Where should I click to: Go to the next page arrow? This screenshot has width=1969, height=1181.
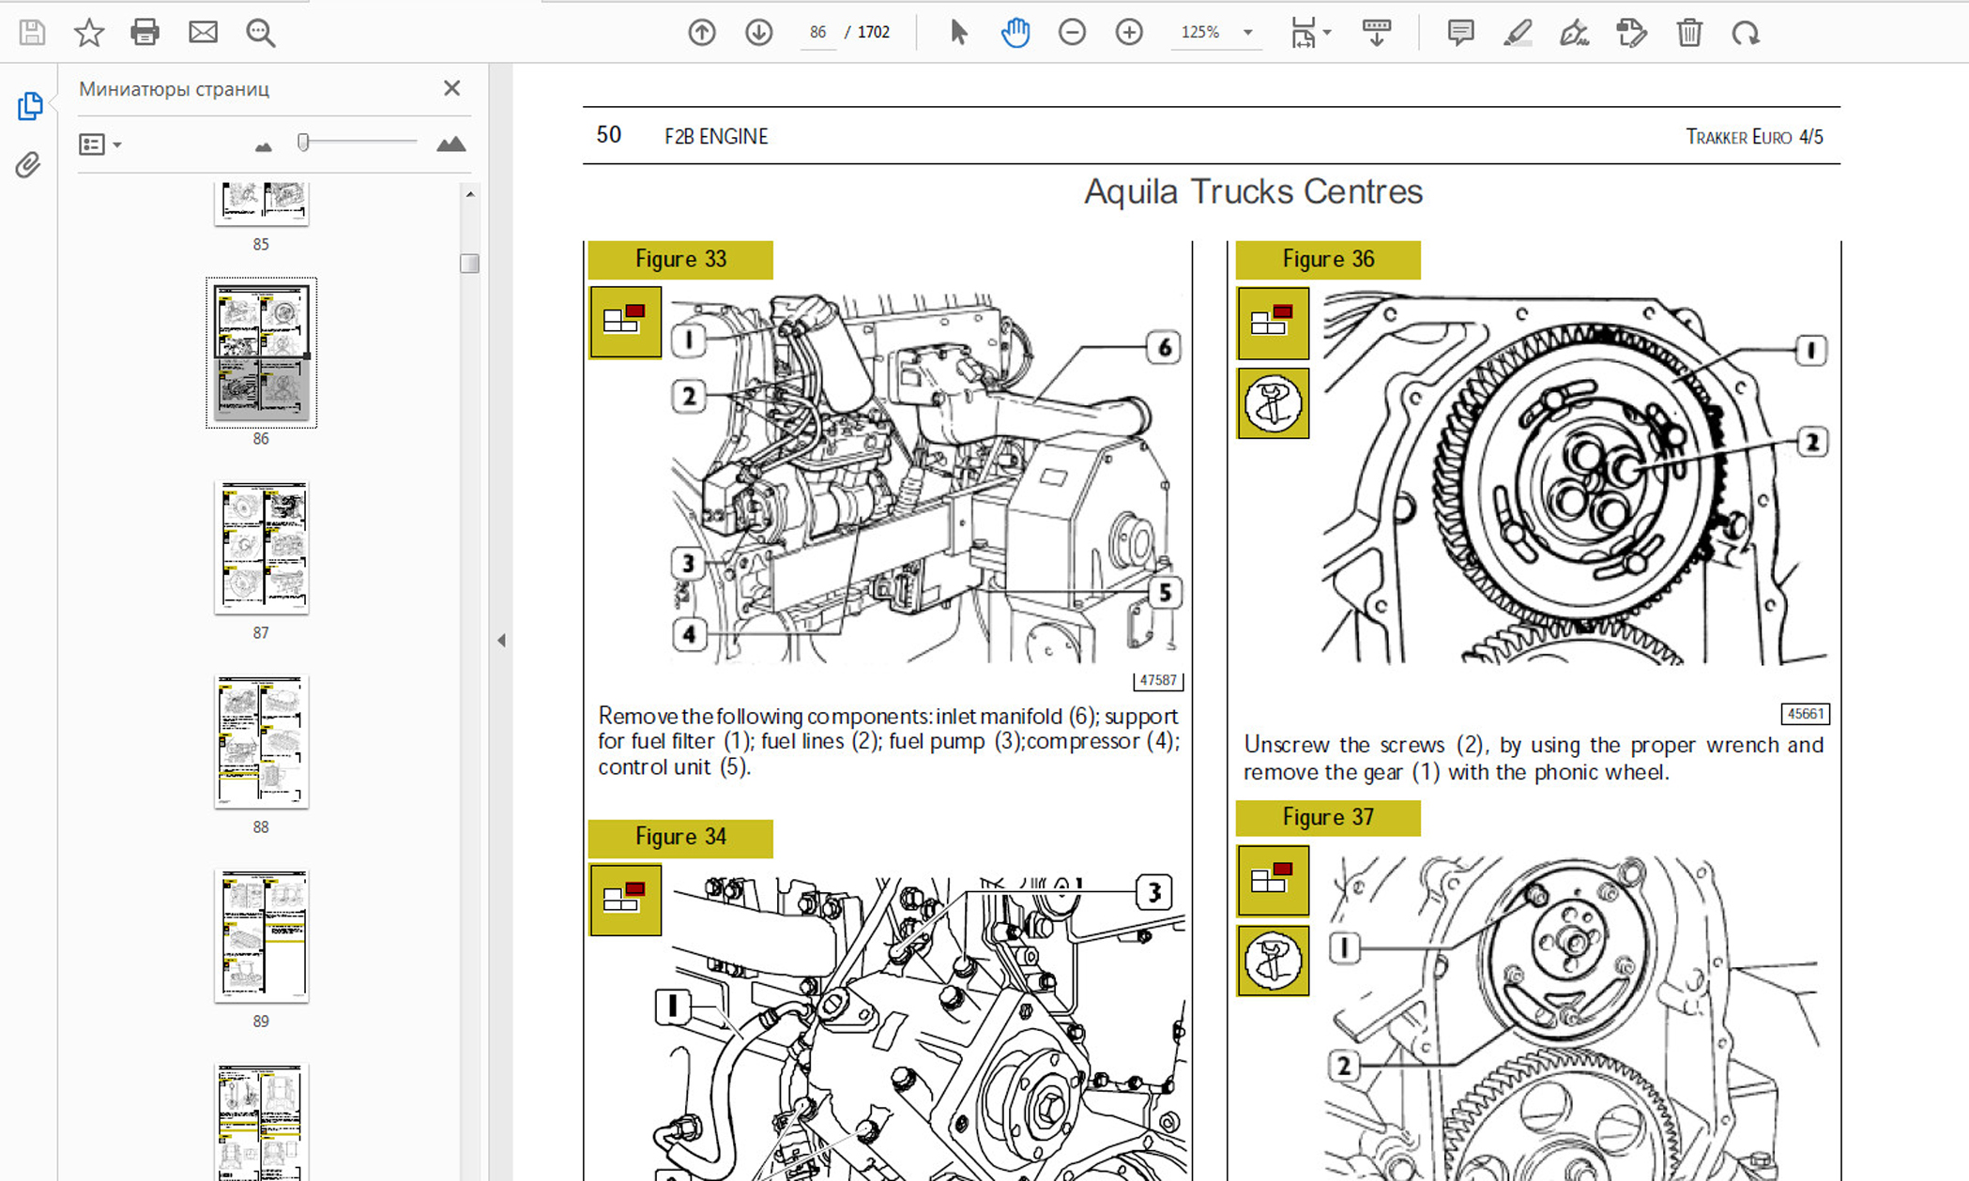click(x=758, y=33)
